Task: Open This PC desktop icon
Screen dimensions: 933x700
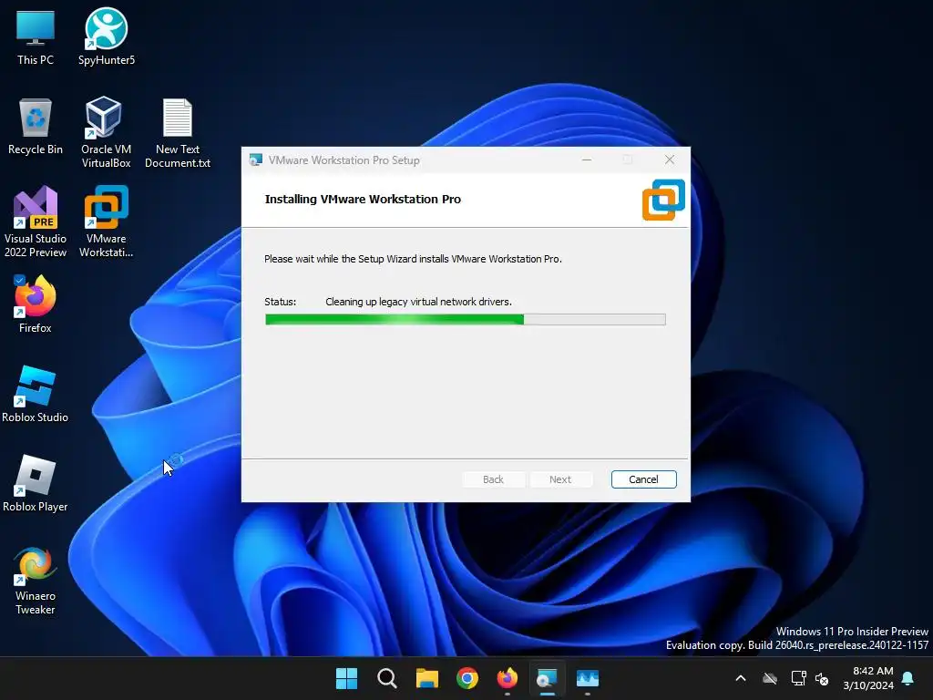Action: pos(36,36)
